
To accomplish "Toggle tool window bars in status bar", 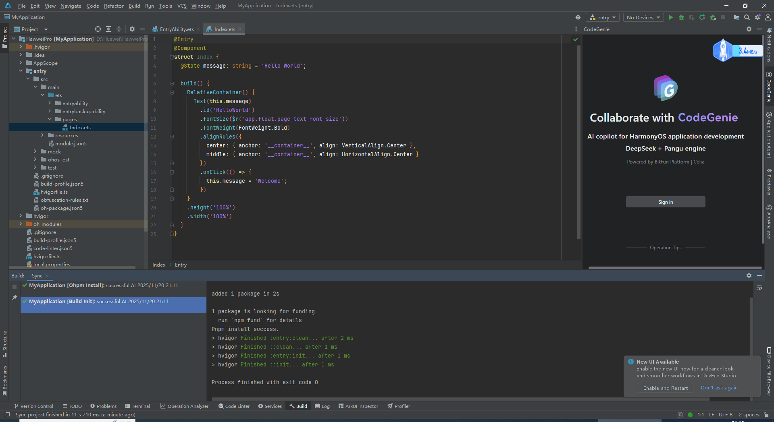I will coord(7,415).
